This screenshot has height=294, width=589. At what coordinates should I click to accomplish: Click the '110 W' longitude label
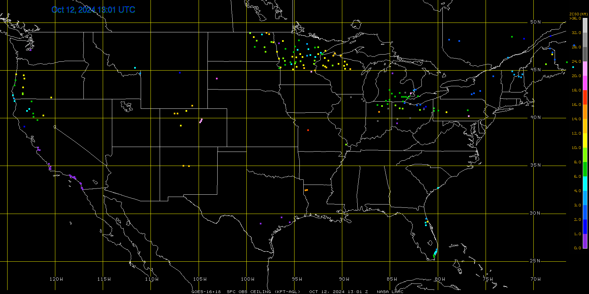tap(152, 279)
